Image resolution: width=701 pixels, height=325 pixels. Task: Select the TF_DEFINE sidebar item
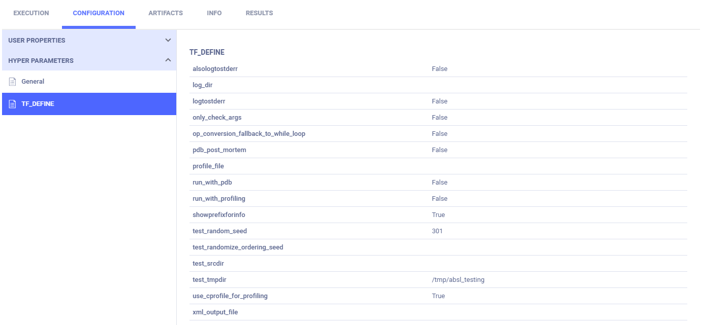pos(89,104)
